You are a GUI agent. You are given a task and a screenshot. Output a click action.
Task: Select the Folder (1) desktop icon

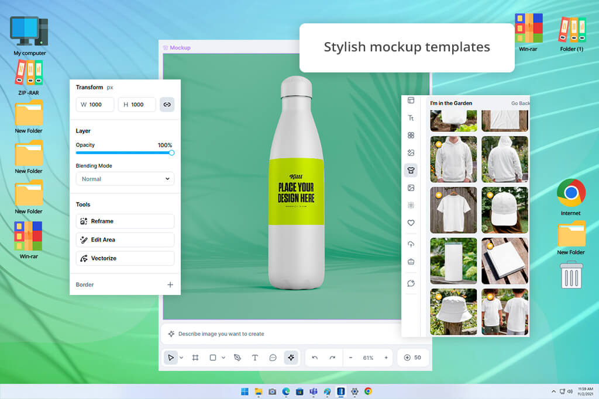pyautogui.click(x=572, y=33)
